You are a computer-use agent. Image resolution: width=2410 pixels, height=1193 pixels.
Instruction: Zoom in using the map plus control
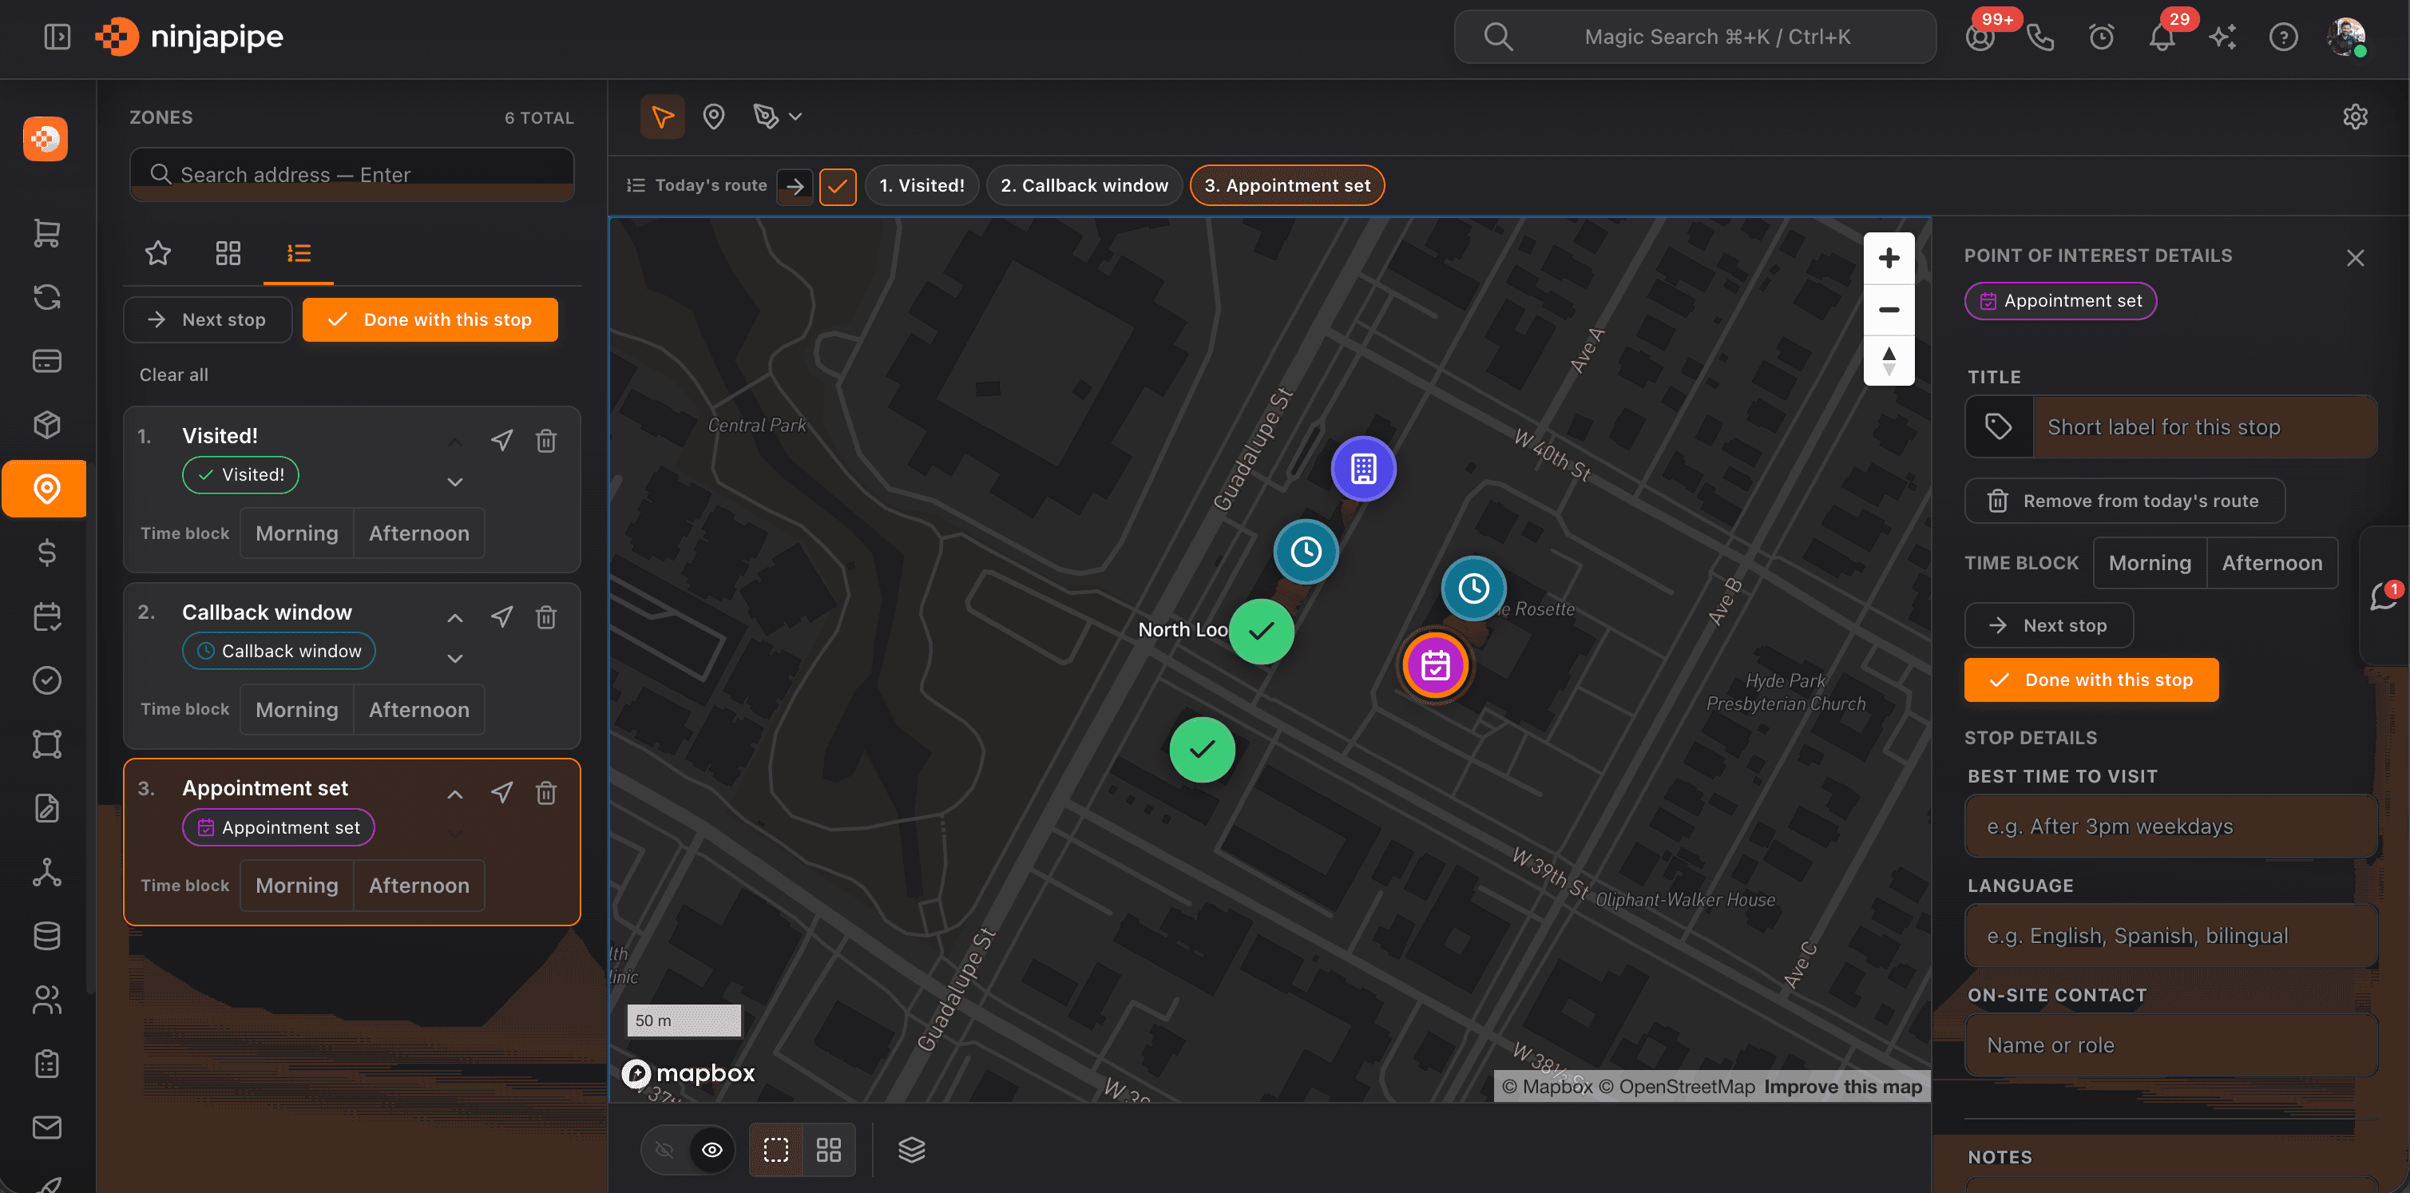point(1889,258)
